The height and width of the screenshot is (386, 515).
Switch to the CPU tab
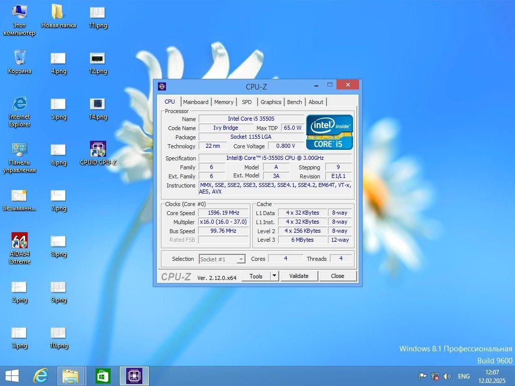pos(170,102)
